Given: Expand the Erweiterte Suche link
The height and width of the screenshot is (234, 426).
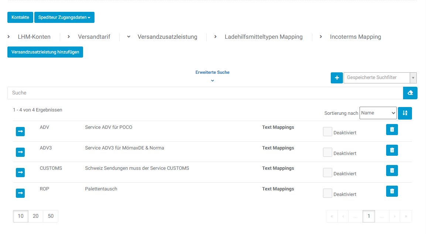Looking at the screenshot, I should click(x=212, y=73).
